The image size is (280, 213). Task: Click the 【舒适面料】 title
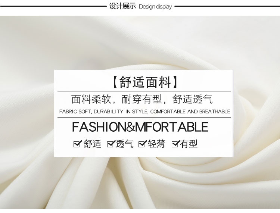145,82
